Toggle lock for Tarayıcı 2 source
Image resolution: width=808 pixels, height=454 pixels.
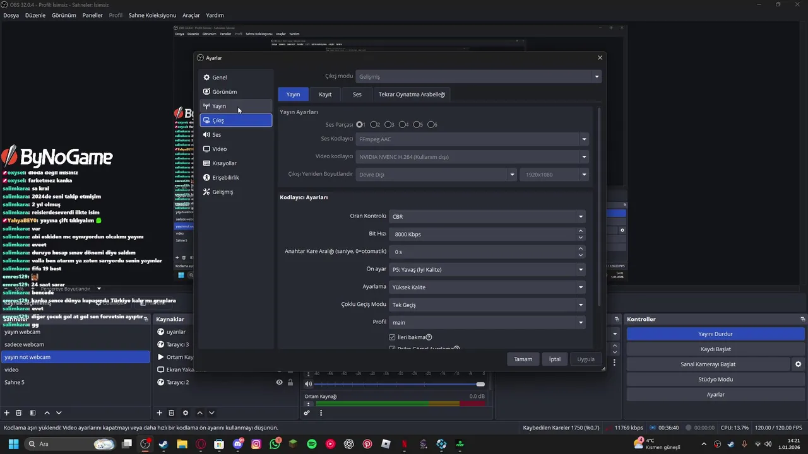[290, 382]
